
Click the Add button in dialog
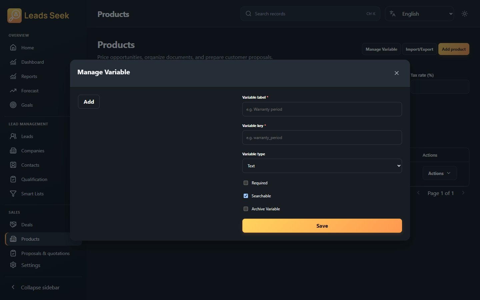(89, 102)
